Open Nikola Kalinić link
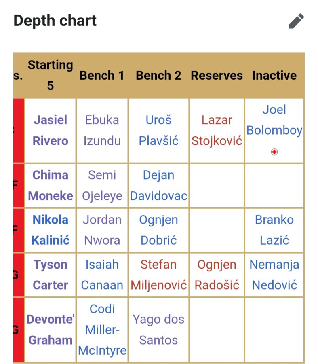 pyautogui.click(x=51, y=230)
